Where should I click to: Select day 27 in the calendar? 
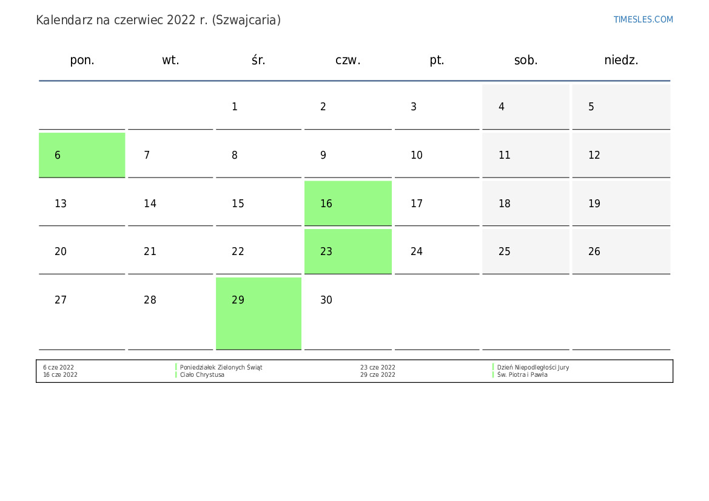(x=82, y=313)
